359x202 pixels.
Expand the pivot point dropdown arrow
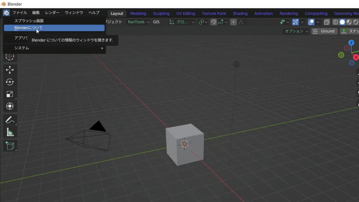tap(206, 22)
